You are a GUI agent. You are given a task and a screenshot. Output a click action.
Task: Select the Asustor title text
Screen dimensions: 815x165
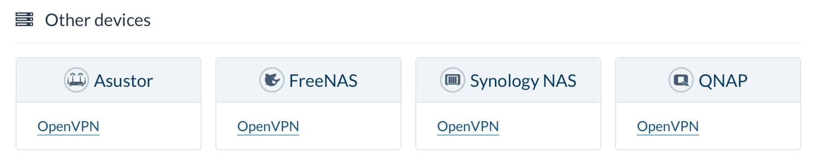coord(123,81)
